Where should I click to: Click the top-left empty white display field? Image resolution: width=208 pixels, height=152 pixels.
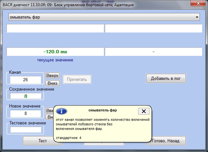point(55,28)
